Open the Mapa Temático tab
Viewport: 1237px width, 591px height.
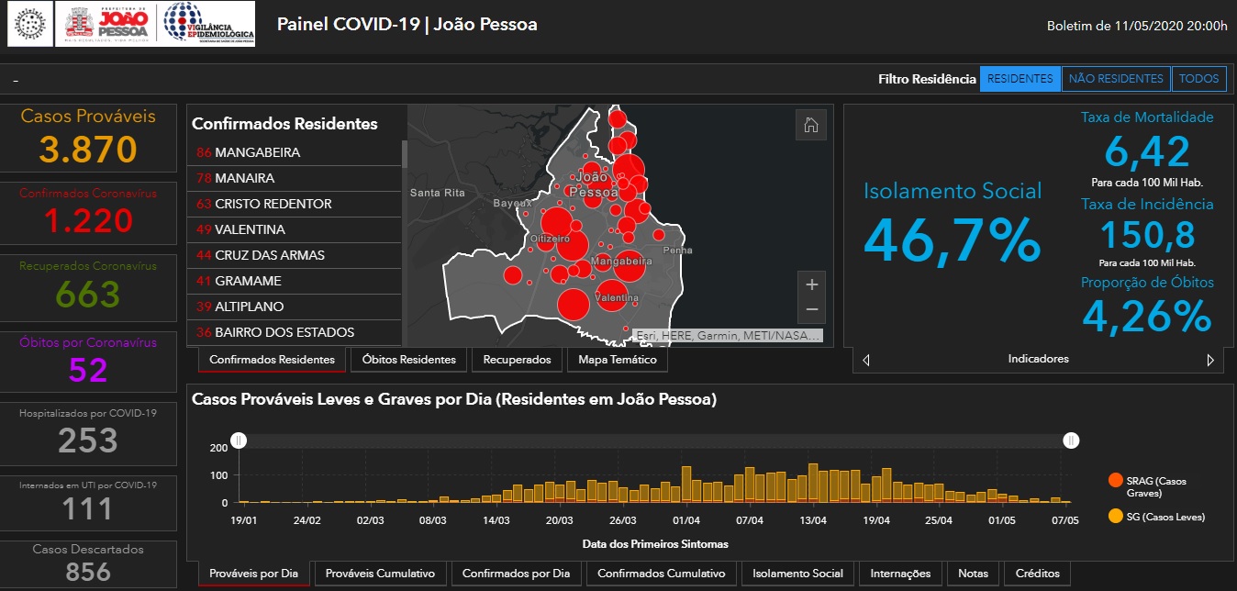point(617,360)
